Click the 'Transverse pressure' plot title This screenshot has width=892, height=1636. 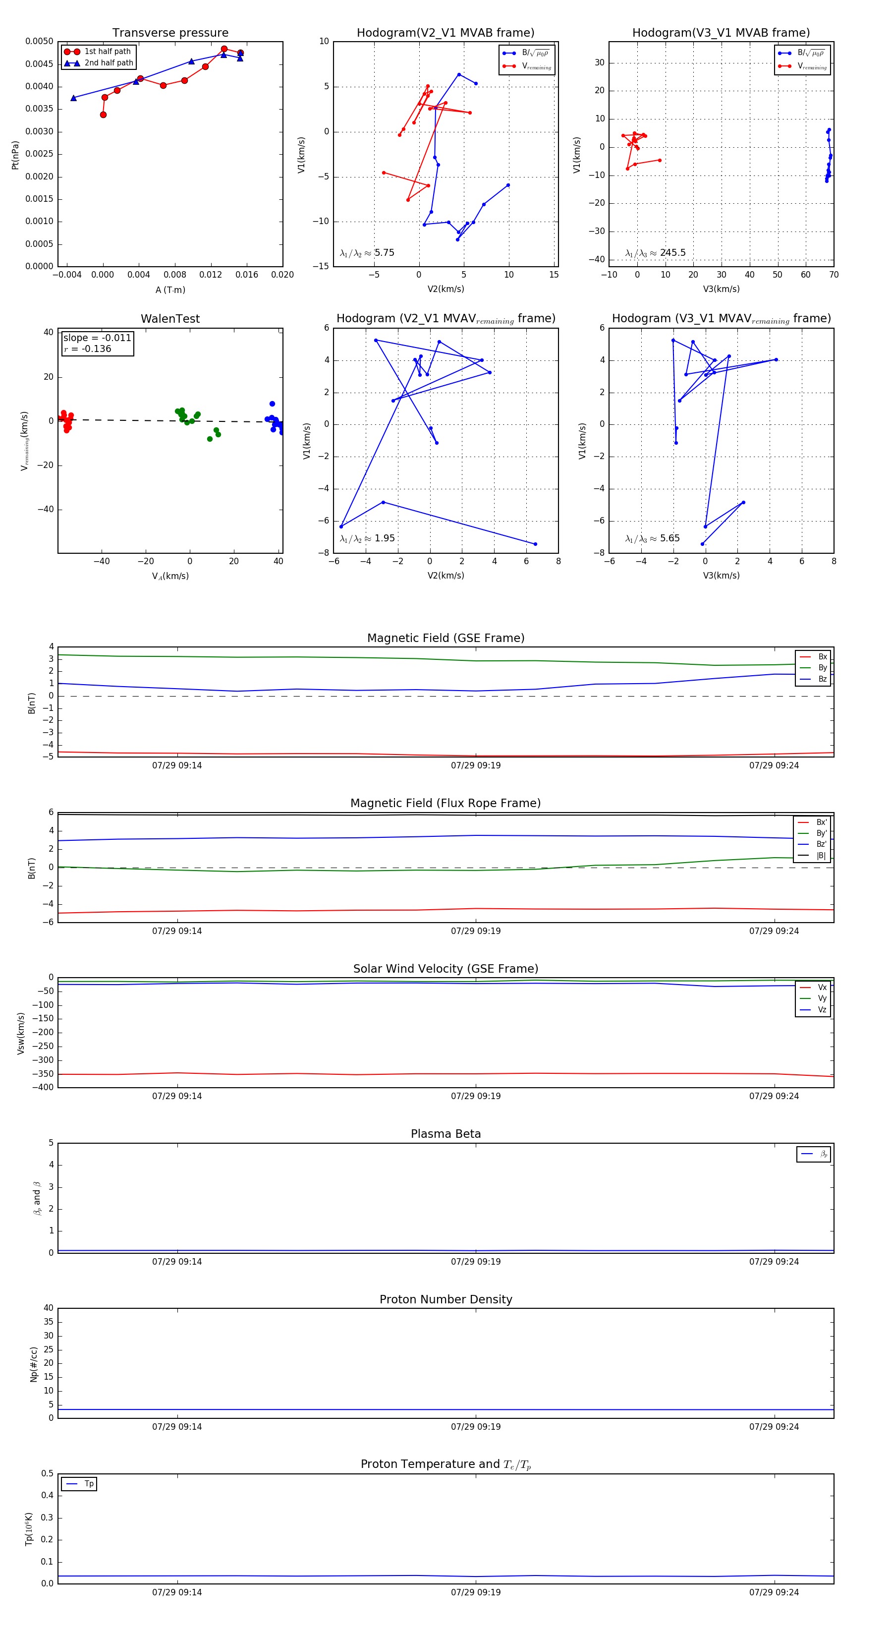click(x=170, y=33)
